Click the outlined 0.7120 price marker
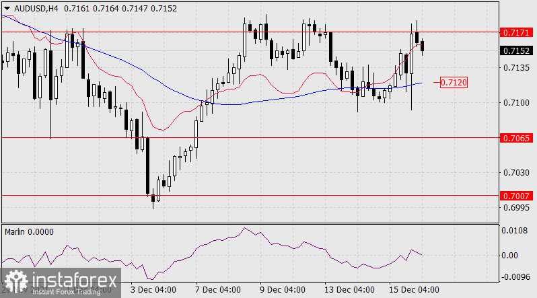537x298 pixels. coord(454,82)
